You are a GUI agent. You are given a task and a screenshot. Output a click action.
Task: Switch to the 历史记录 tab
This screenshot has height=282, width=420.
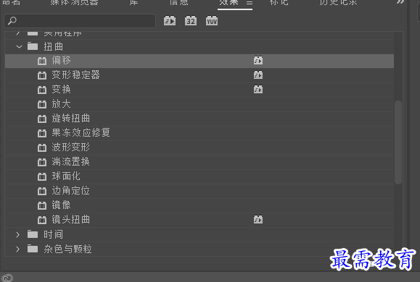click(x=338, y=2)
